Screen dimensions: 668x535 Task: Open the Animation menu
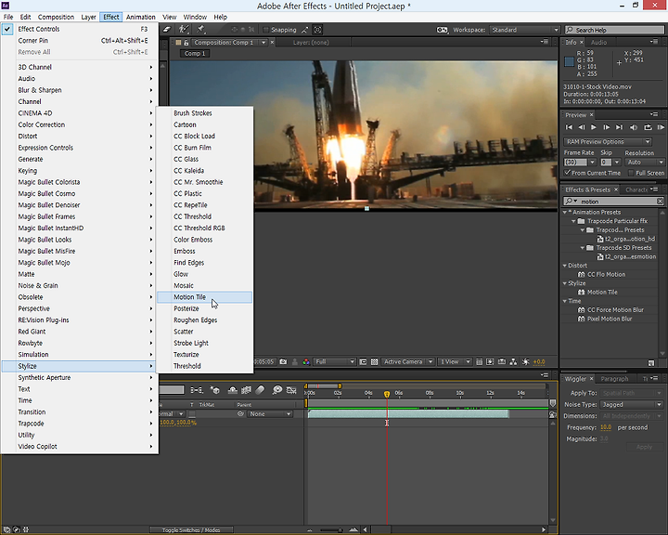pyautogui.click(x=141, y=17)
